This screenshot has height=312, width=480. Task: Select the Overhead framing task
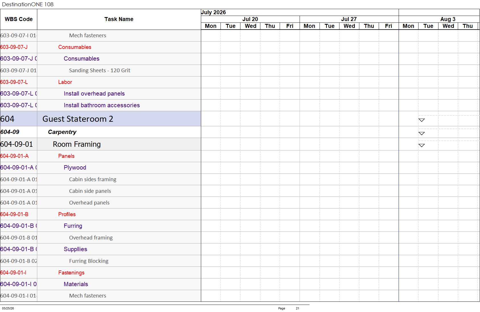[119, 237]
